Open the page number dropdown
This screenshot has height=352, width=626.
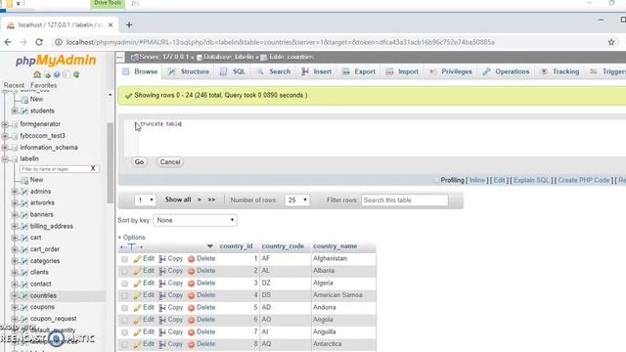point(145,199)
